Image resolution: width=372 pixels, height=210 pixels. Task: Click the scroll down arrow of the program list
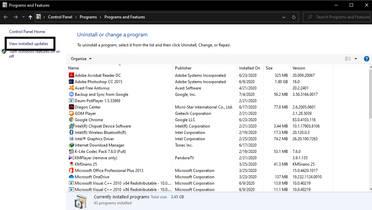[371, 189]
